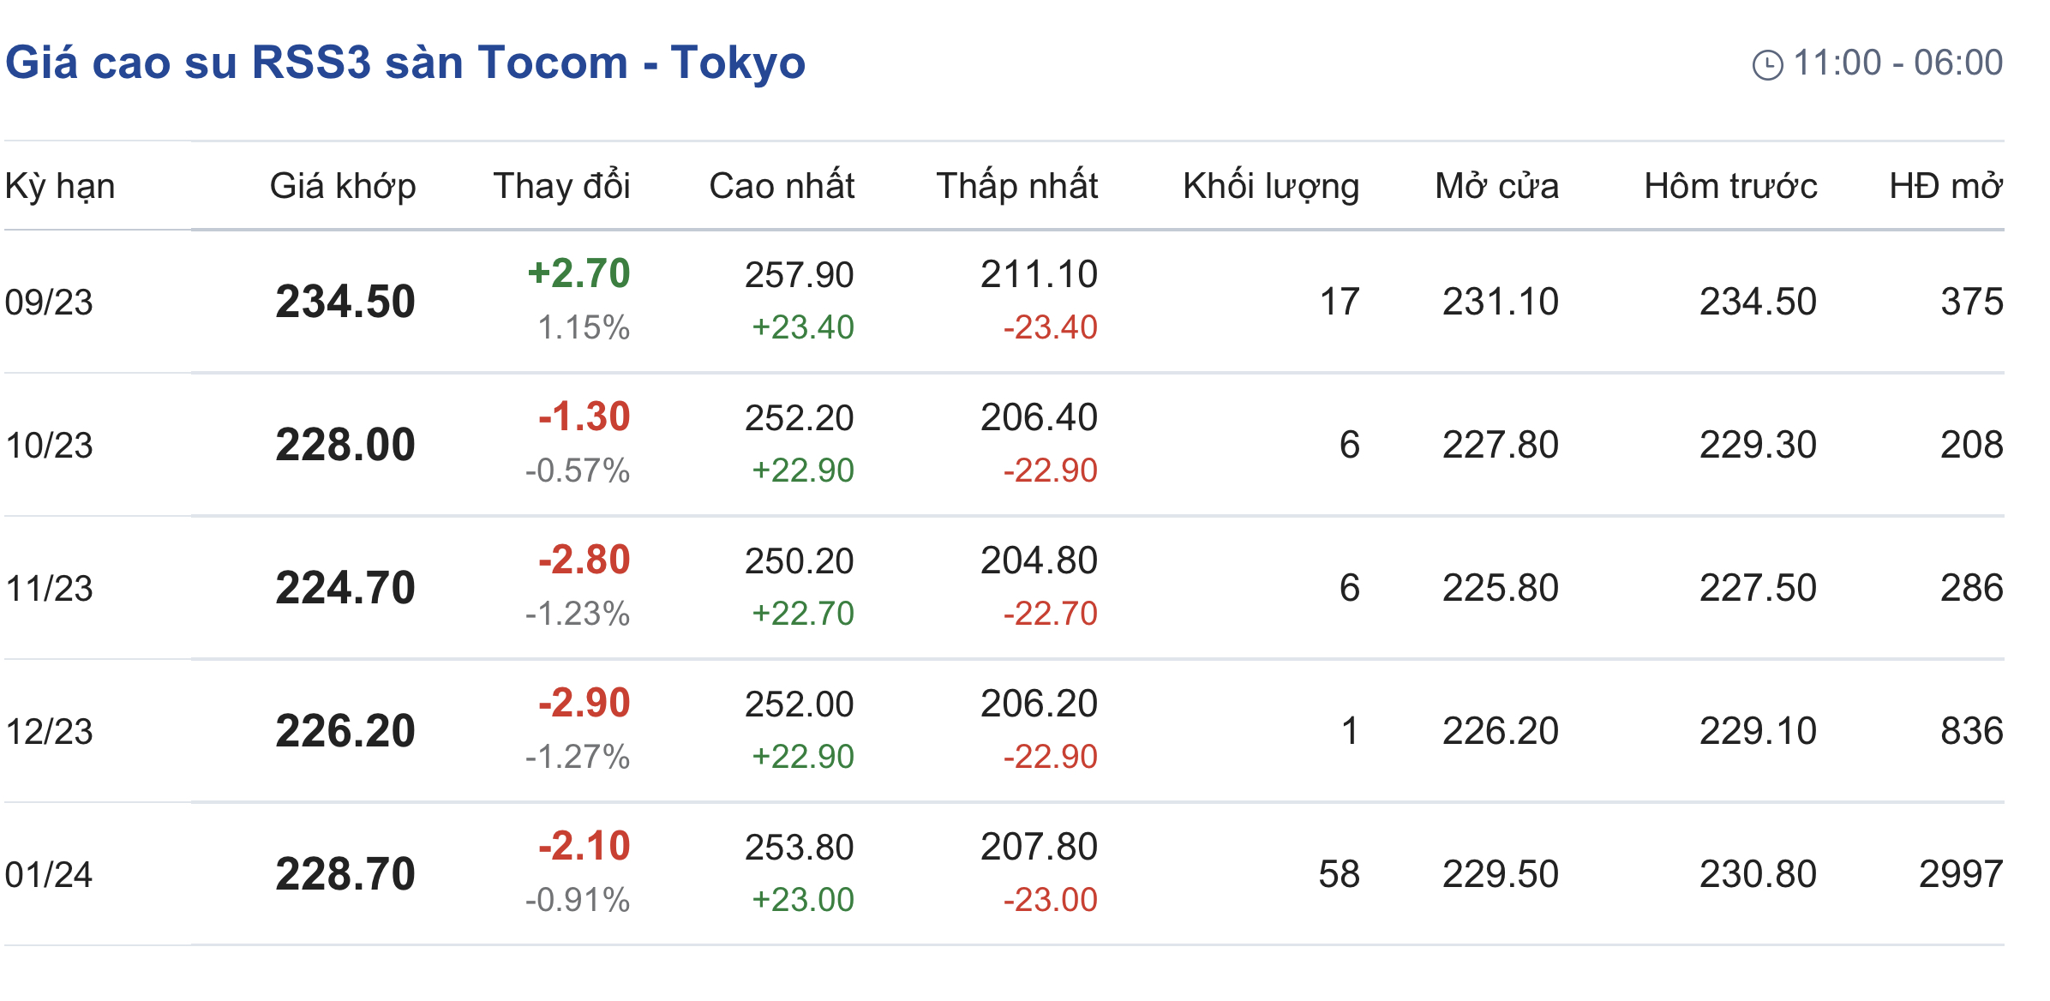Click the Thấp nhất column header
2050x1001 pixels.
[1016, 186]
